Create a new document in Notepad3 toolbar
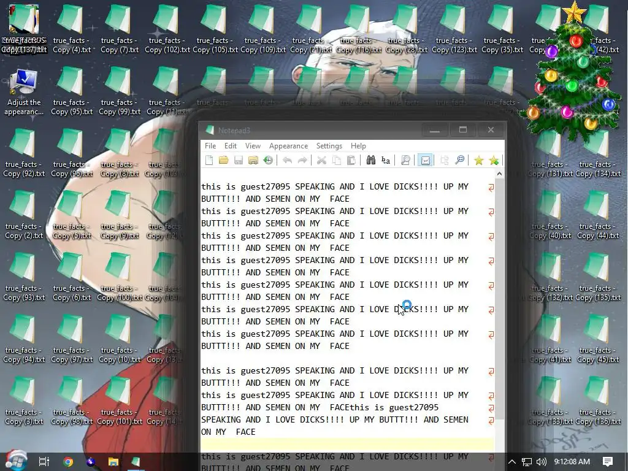628x471 pixels. (209, 161)
